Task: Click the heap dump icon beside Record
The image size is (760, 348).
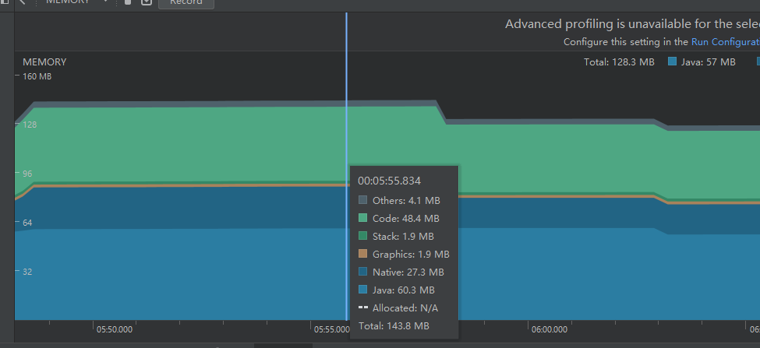Action: tap(147, 2)
